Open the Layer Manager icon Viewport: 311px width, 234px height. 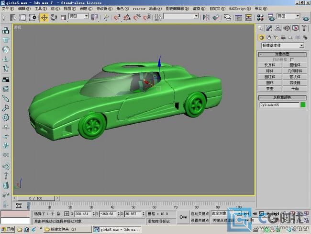coord(227,17)
